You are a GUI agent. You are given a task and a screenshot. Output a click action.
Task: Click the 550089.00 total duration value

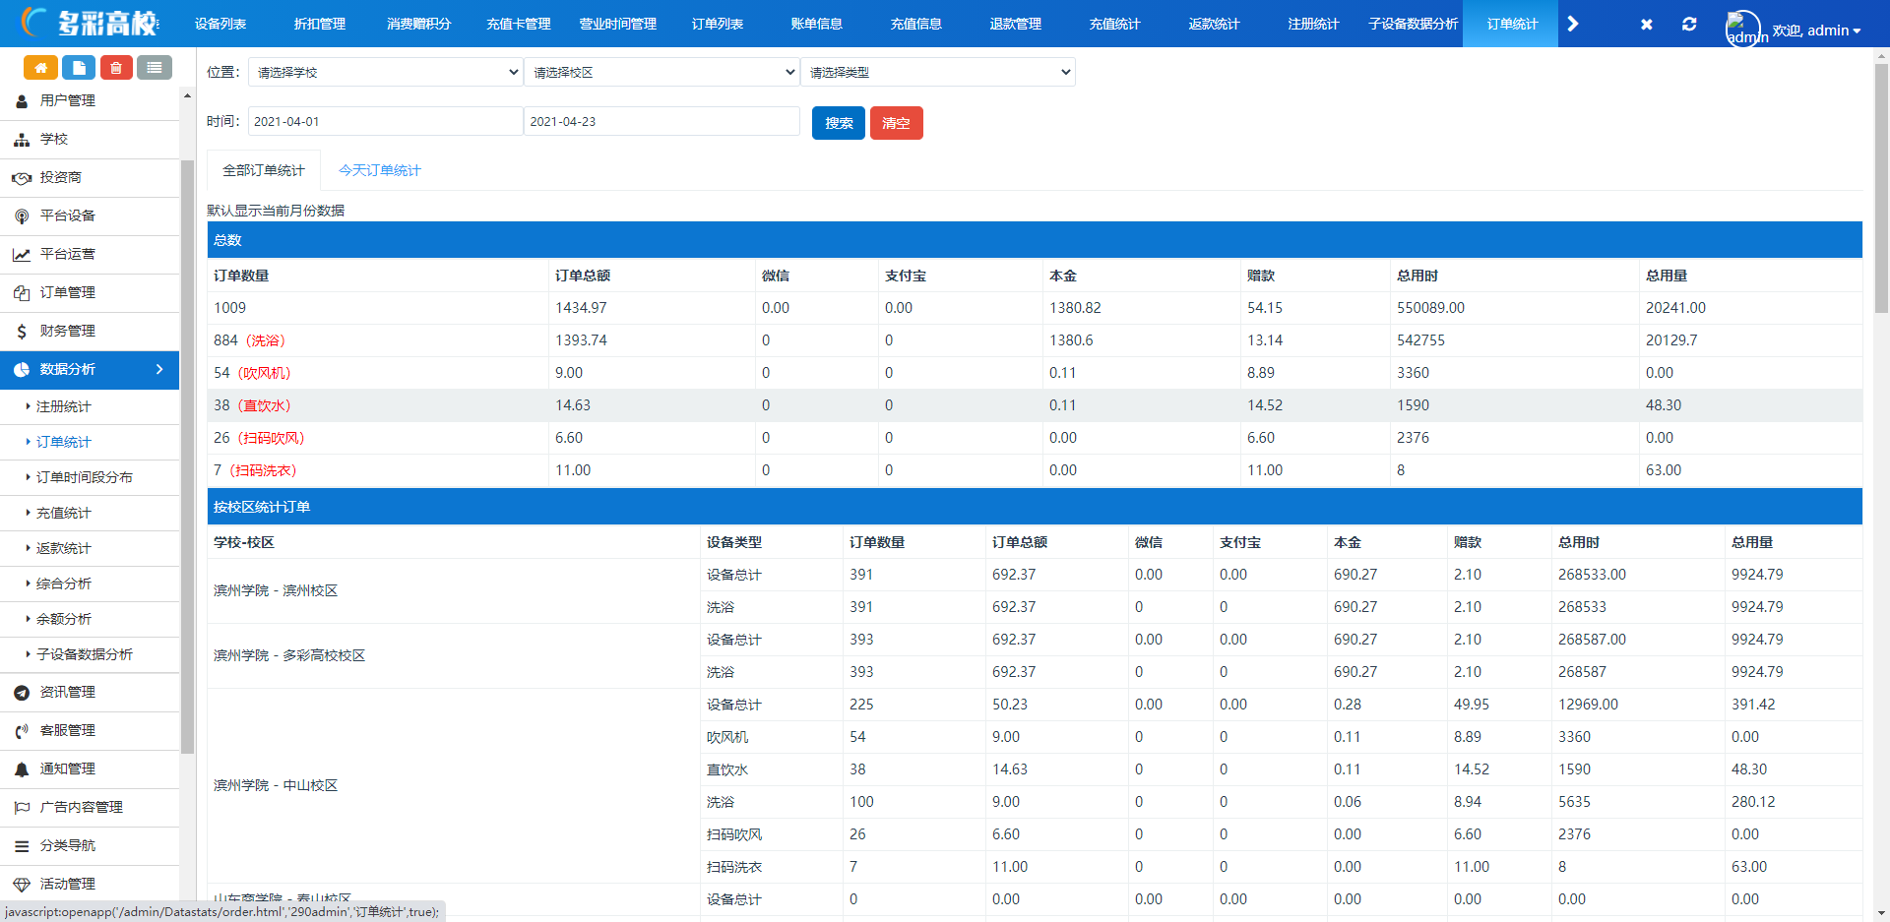point(1430,308)
